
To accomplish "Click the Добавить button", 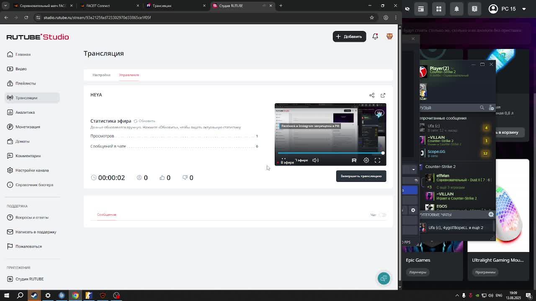I will click(x=349, y=36).
